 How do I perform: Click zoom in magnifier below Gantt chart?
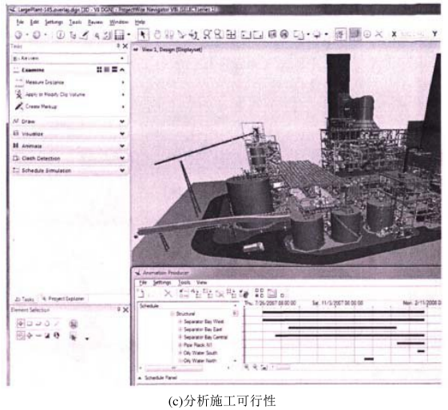247,368
